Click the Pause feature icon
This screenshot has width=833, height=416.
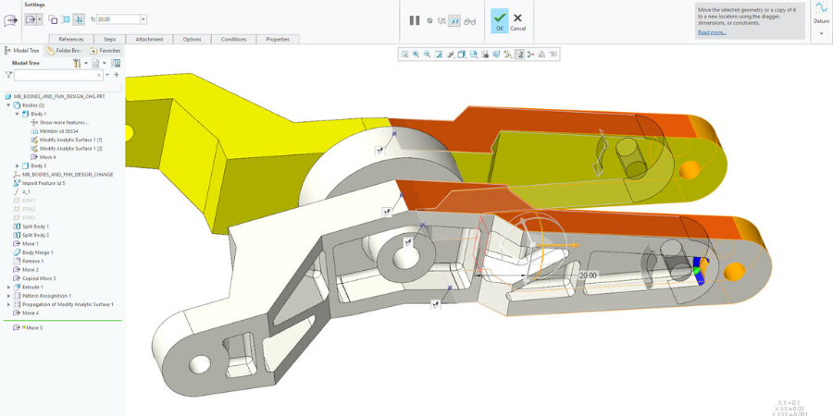[415, 20]
